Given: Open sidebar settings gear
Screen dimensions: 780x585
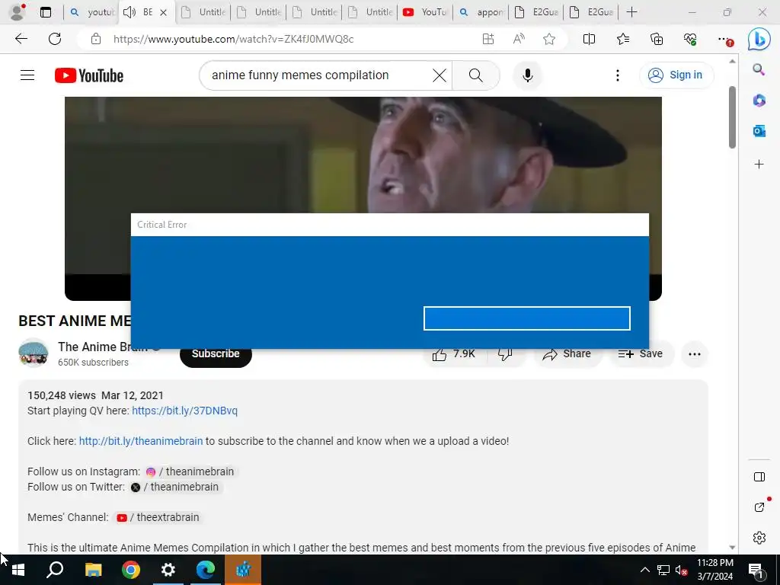Looking at the screenshot, I should tap(759, 538).
